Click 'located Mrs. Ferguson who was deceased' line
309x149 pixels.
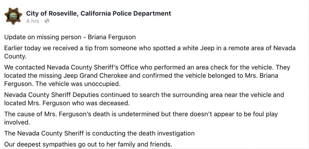pyautogui.click(x=67, y=103)
